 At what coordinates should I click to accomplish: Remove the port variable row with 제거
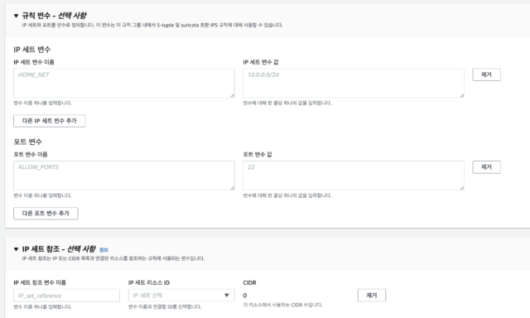coord(486,167)
